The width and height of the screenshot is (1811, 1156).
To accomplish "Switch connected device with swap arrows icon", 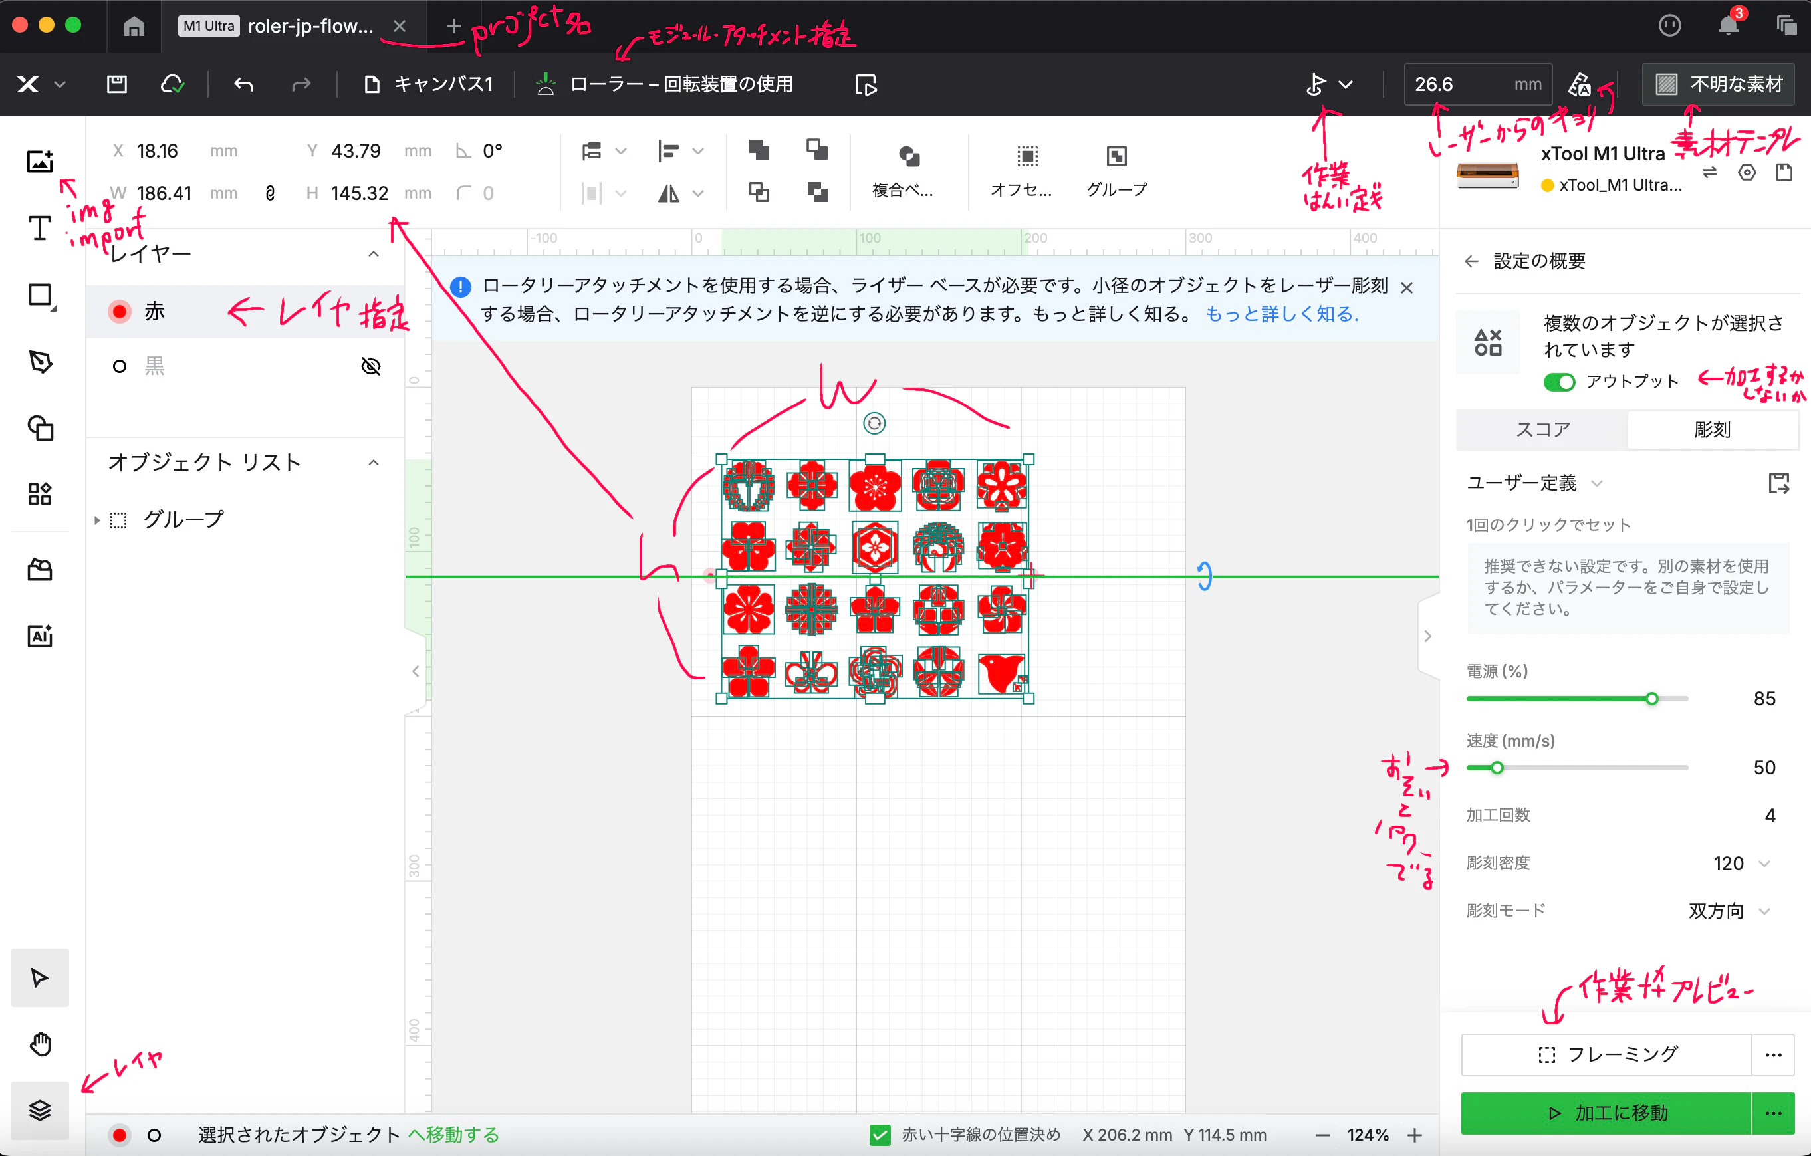I will 1709,172.
